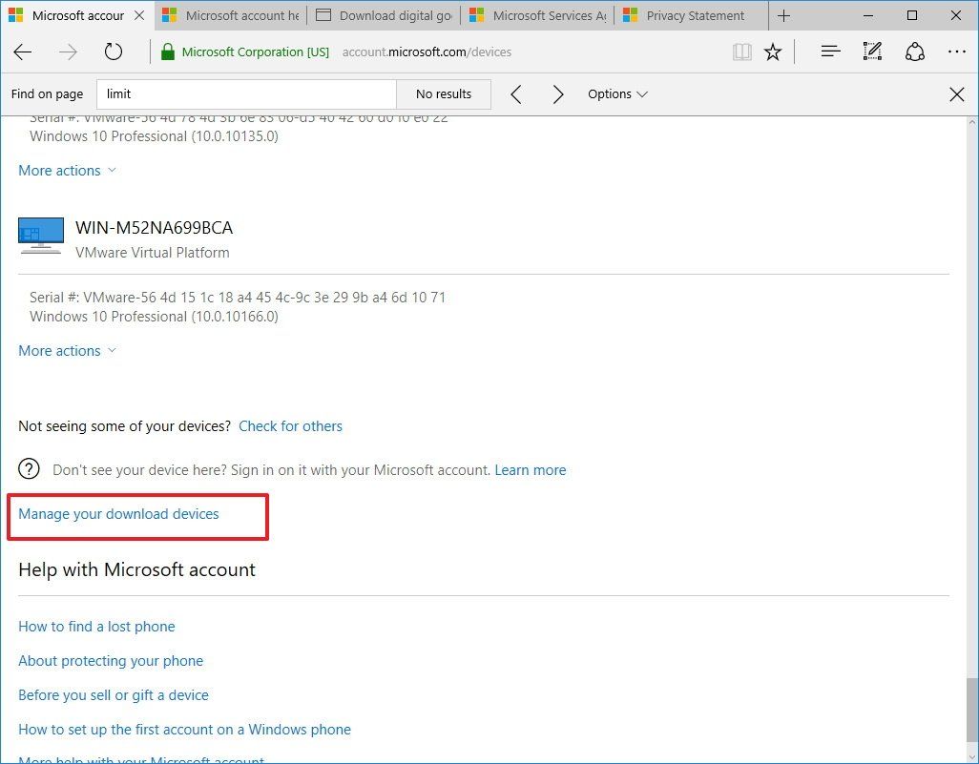Image resolution: width=979 pixels, height=764 pixels.
Task: Click Check for others to find devices
Action: point(290,426)
